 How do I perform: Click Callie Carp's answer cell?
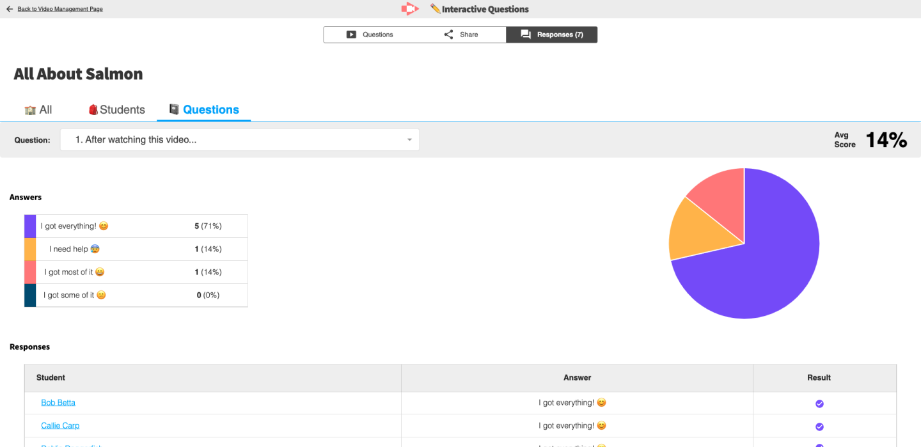[577, 426]
